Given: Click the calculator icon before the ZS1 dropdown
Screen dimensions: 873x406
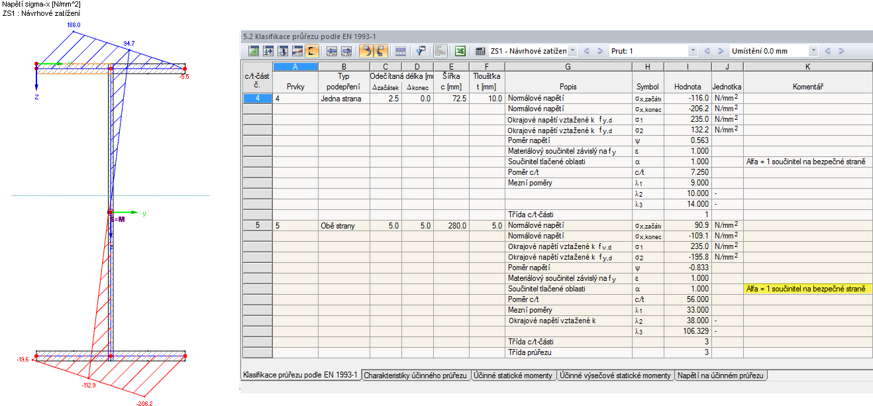Looking at the screenshot, I should tap(481, 51).
